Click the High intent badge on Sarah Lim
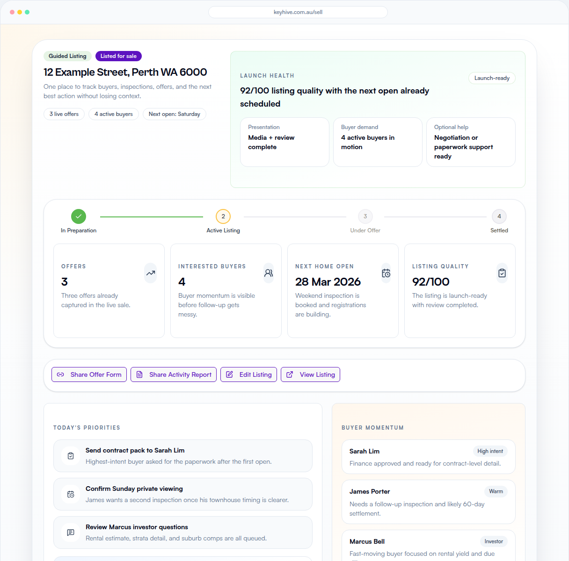Viewport: 569px width, 561px height. point(490,451)
